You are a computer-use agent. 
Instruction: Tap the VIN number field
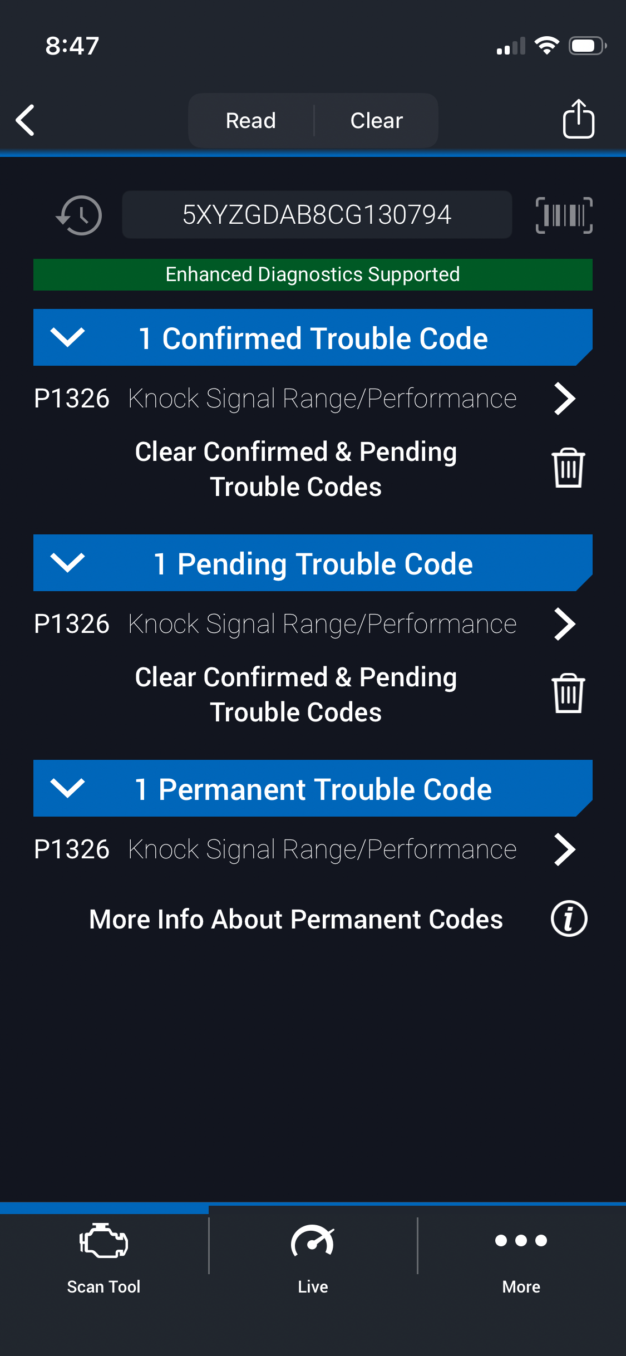click(x=317, y=215)
